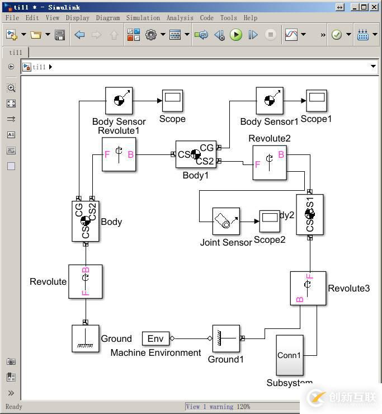Click the Annotation text palette icon
The height and width of the screenshot is (414, 382).
(11, 135)
